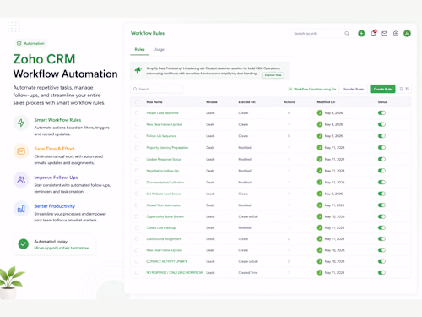The width and height of the screenshot is (422, 317).
Task: Tick checkbox for Instant Lead Response rule
Action: point(137,113)
